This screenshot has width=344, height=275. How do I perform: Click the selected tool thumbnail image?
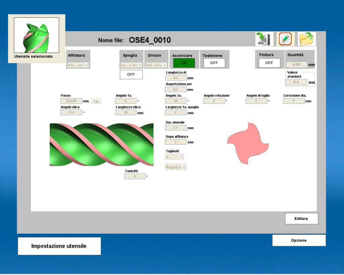click(x=36, y=35)
